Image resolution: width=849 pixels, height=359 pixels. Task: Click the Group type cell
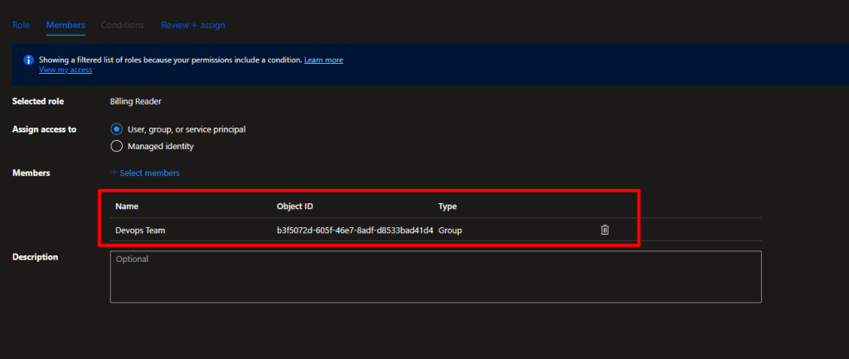click(450, 230)
